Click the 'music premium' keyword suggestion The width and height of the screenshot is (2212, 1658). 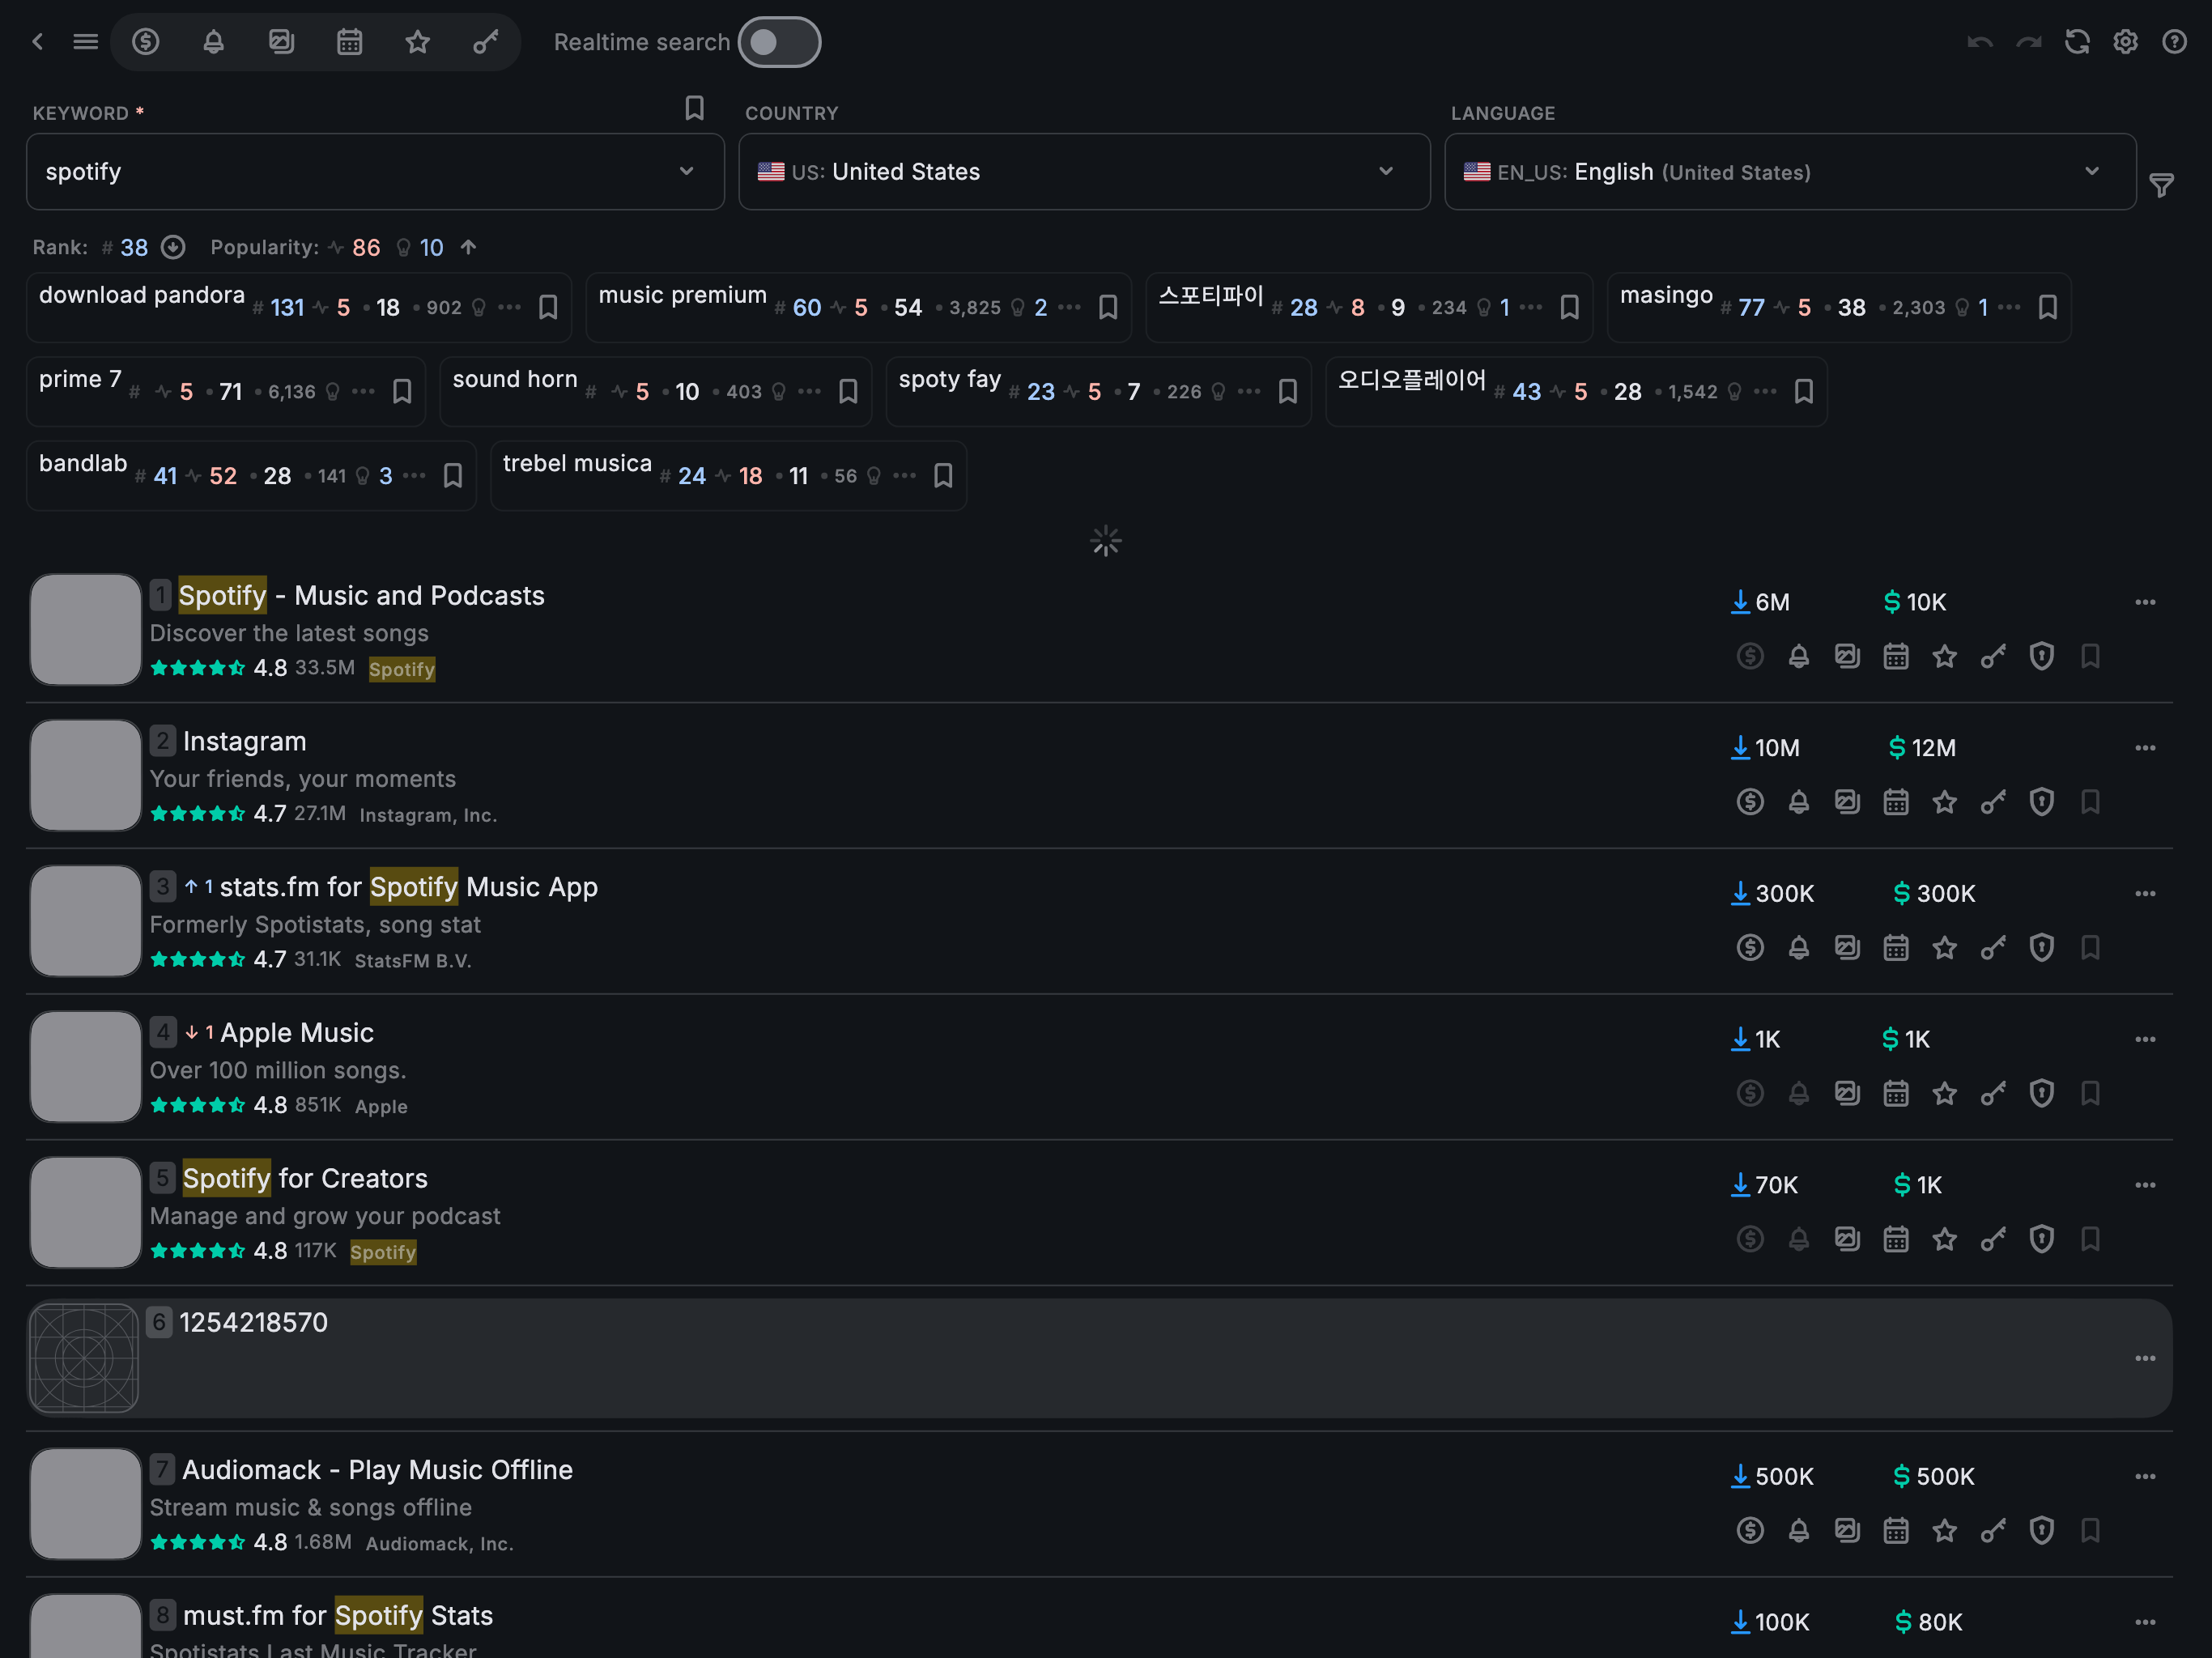(682, 296)
